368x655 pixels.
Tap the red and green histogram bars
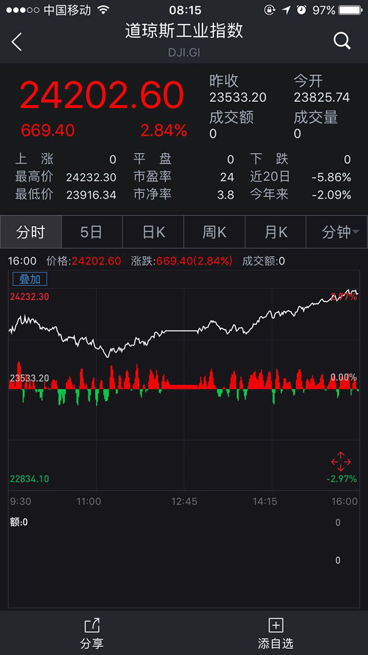(183, 384)
